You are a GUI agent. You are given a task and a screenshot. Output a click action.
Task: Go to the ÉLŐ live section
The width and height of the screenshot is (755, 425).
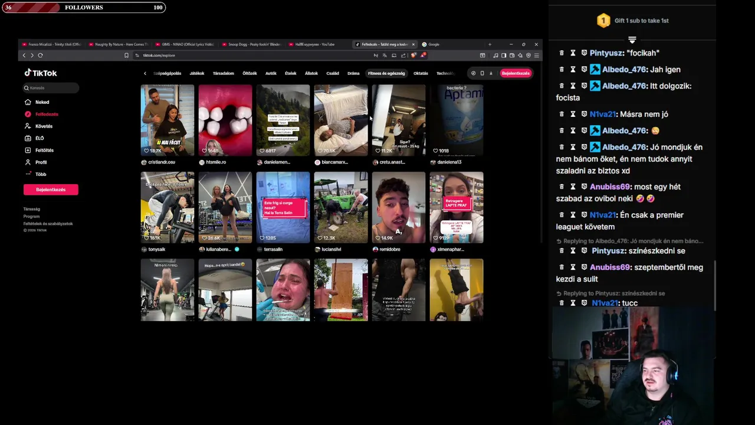(34, 138)
